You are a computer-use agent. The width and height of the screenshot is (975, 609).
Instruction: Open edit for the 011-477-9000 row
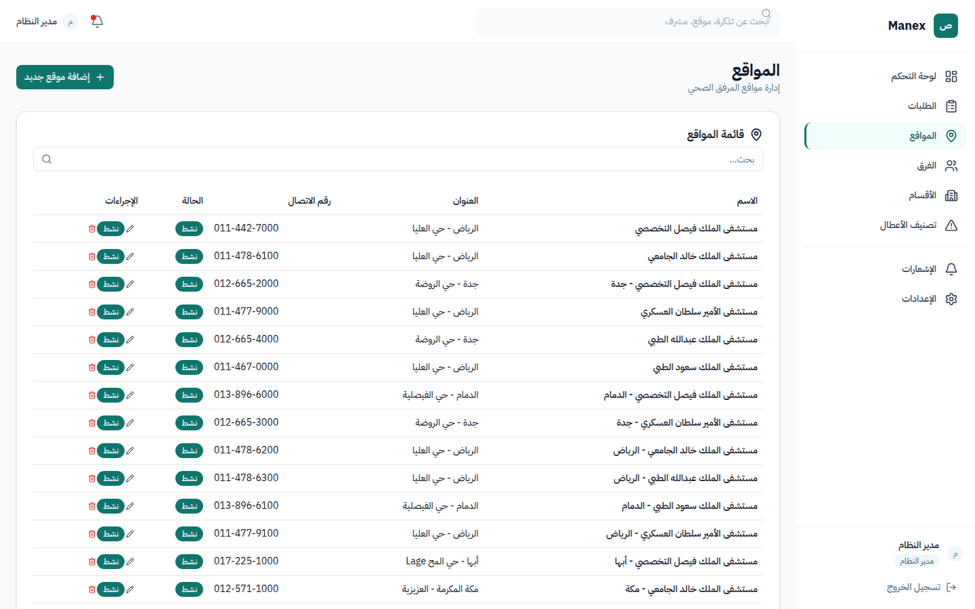(130, 312)
